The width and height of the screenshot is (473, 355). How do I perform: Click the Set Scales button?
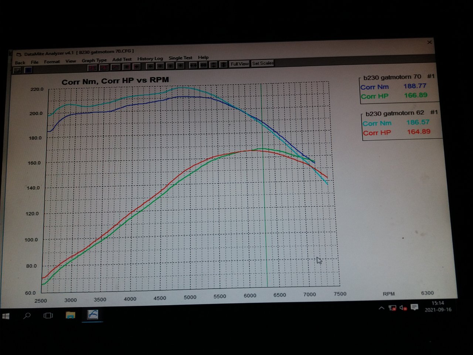point(263,63)
